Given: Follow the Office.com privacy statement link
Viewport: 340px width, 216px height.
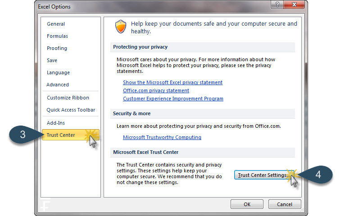Looking at the screenshot, I should point(156,90).
